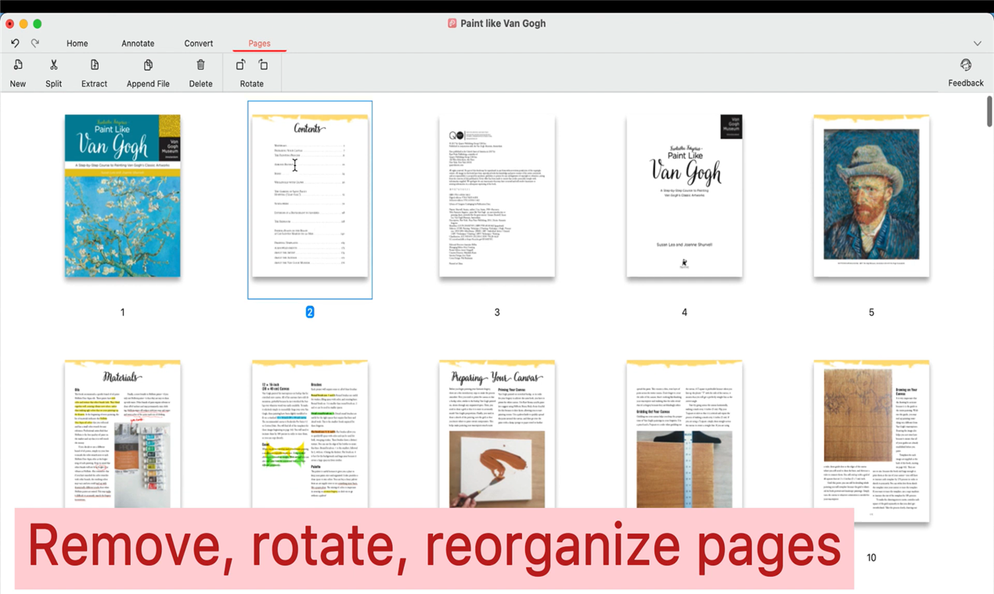The height and width of the screenshot is (594, 994).
Task: Click the page number 5 label
Action: click(871, 312)
